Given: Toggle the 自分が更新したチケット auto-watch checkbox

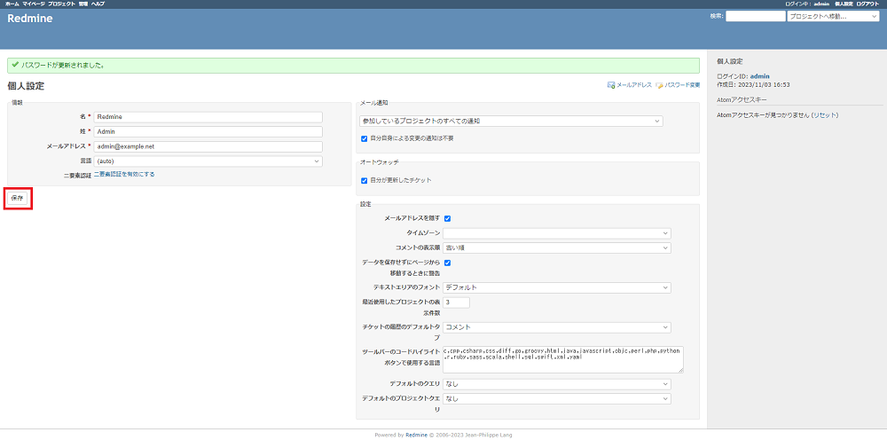Looking at the screenshot, I should click(x=364, y=180).
